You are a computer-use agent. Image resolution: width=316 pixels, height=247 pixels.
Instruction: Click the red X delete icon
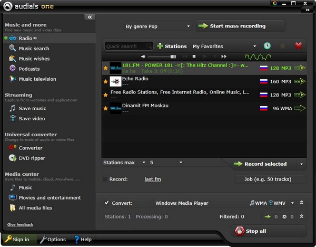pyautogui.click(x=298, y=46)
